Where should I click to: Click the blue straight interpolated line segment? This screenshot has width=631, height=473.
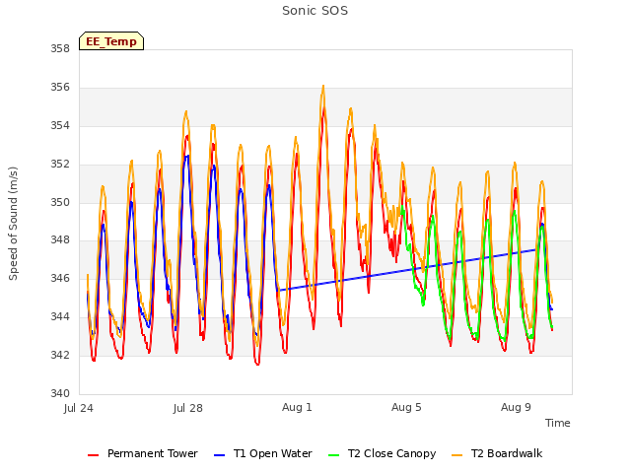[406, 270]
